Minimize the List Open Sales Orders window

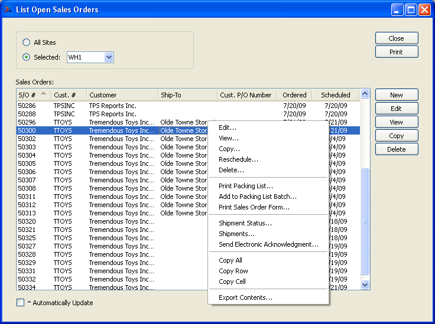397,9
